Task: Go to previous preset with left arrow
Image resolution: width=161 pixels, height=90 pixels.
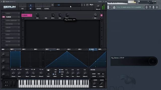Action: click(82, 5)
